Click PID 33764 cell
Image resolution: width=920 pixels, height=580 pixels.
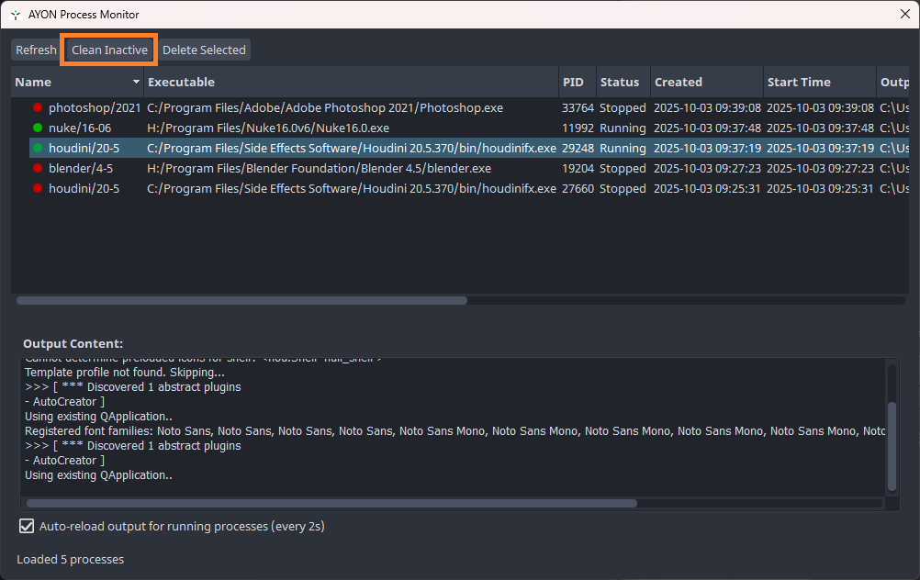coord(578,108)
